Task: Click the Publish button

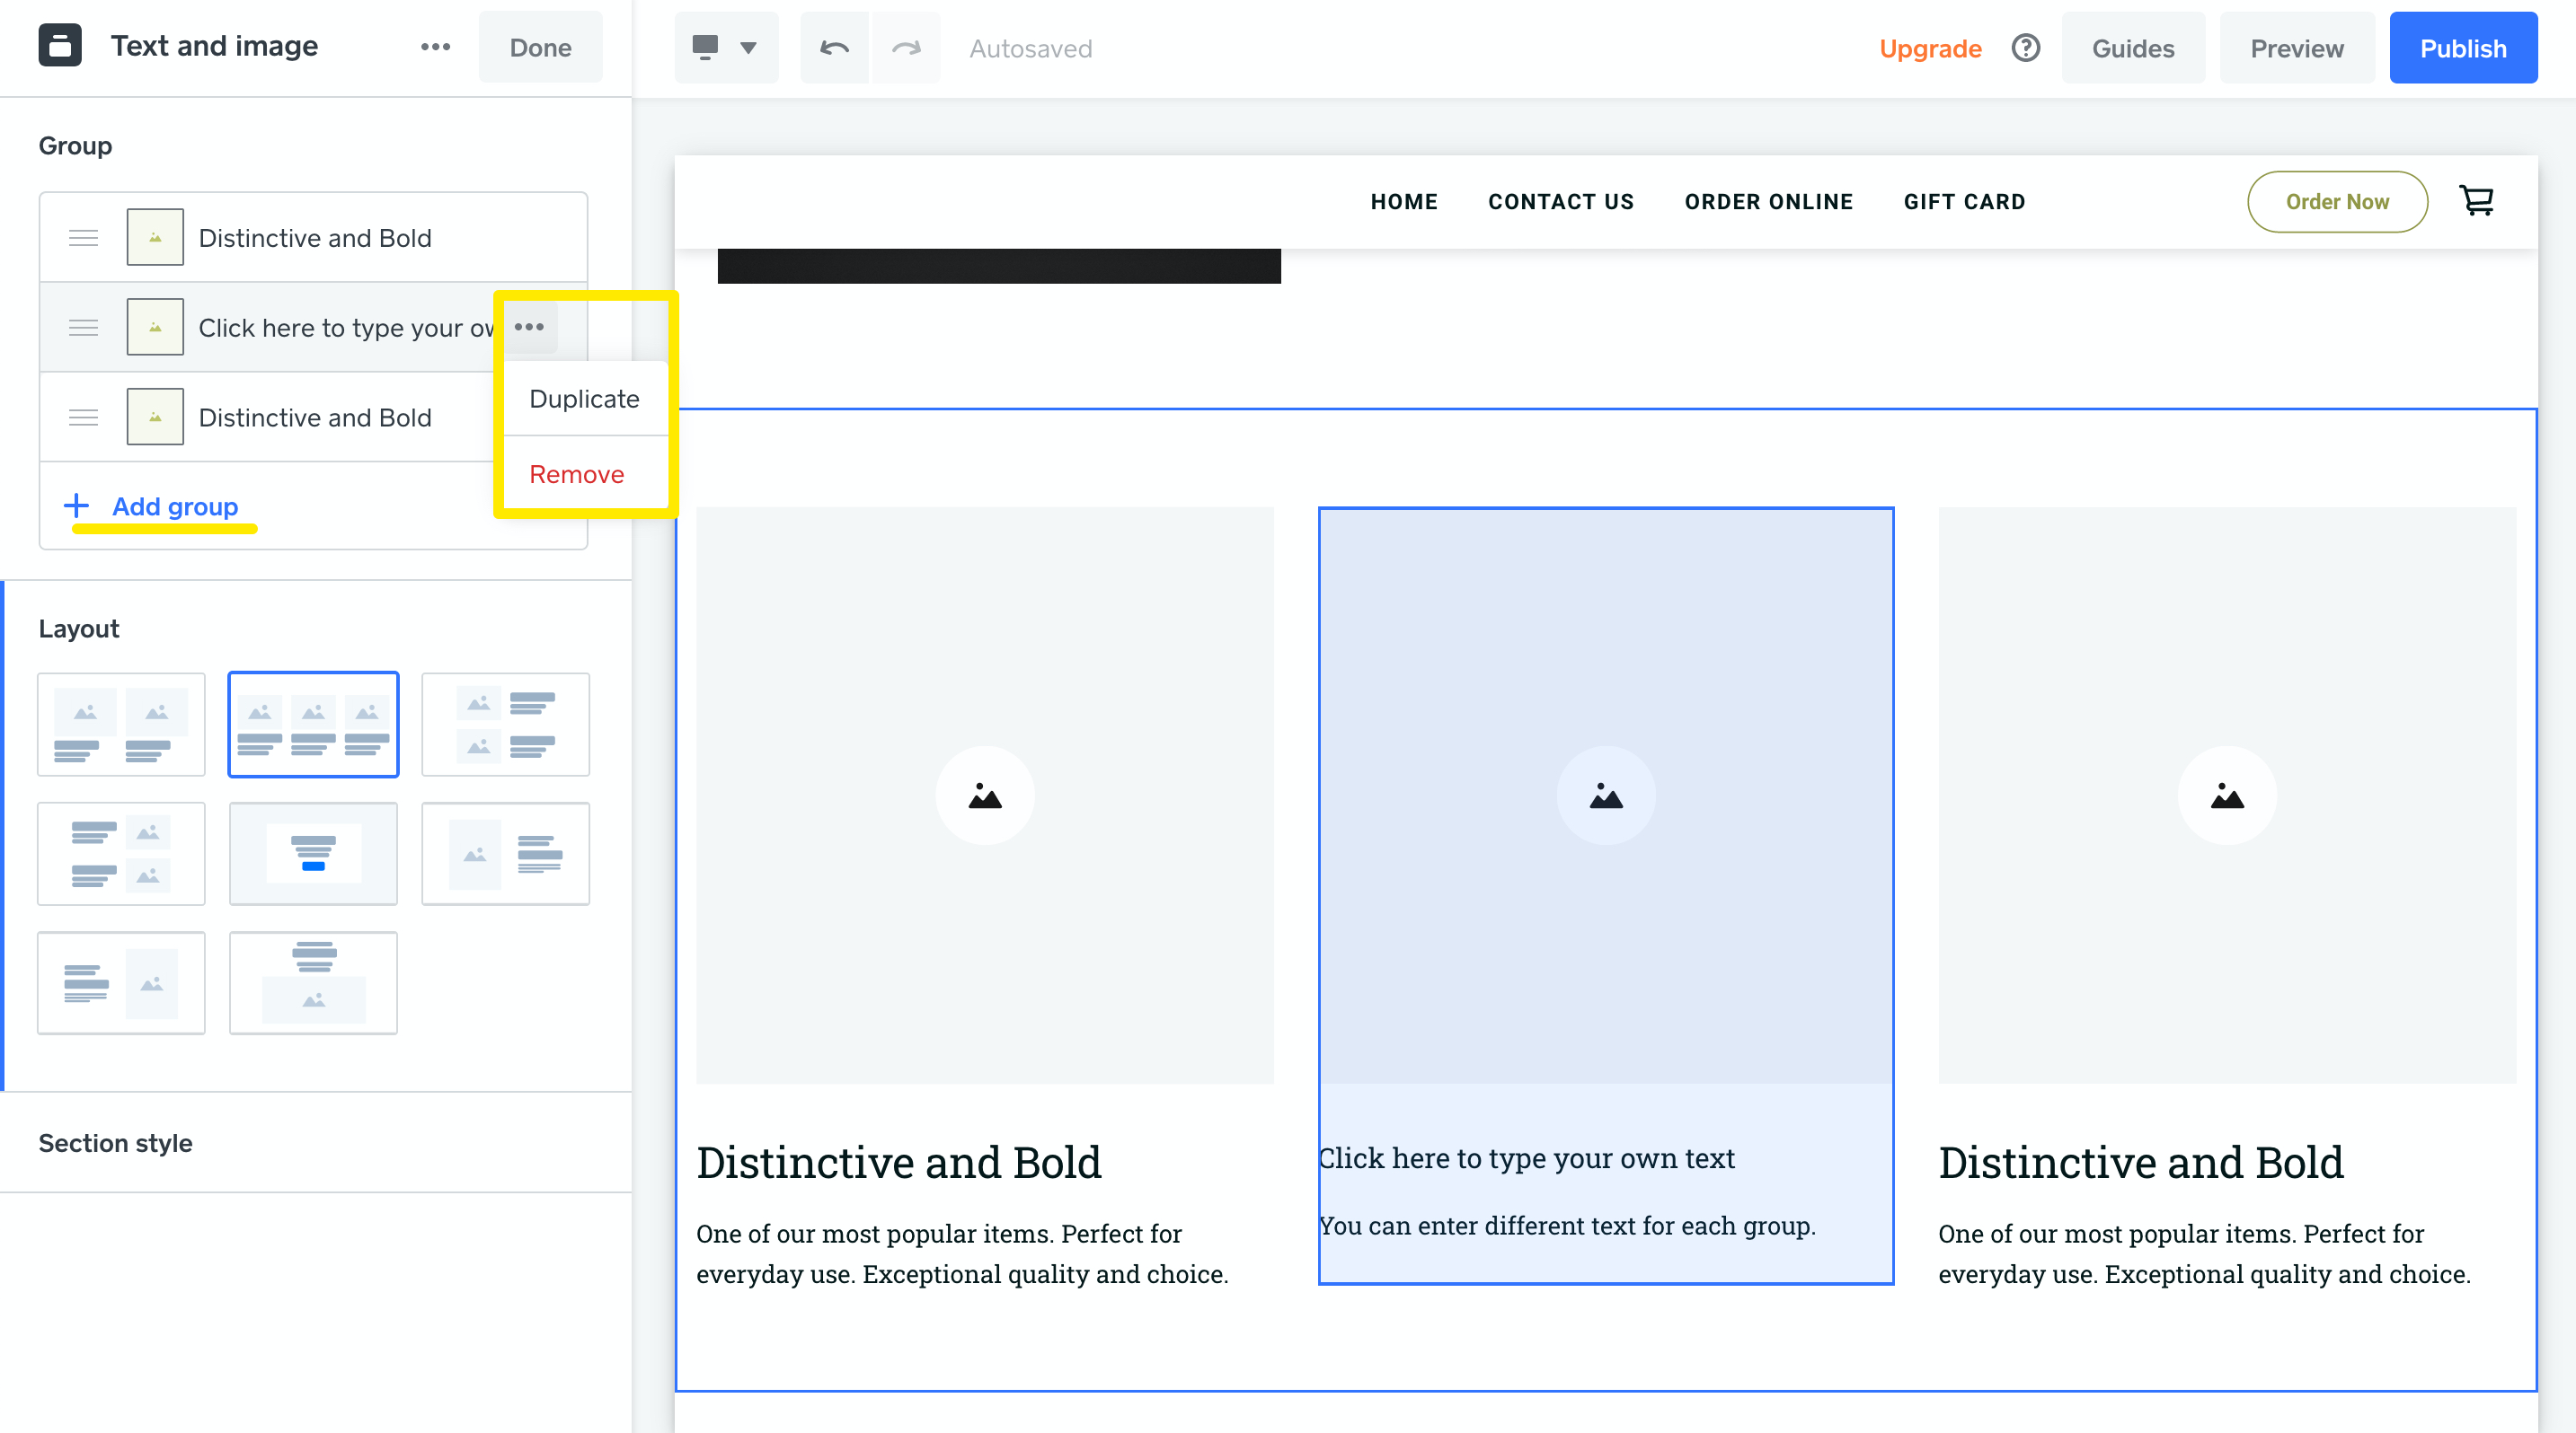Action: [x=2463, y=47]
